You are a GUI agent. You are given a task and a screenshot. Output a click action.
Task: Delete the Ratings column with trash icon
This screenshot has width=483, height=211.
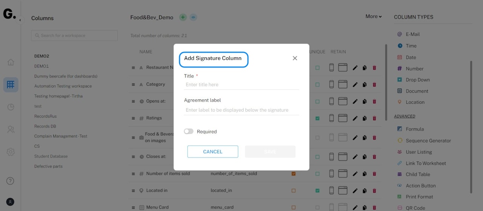tap(374, 118)
